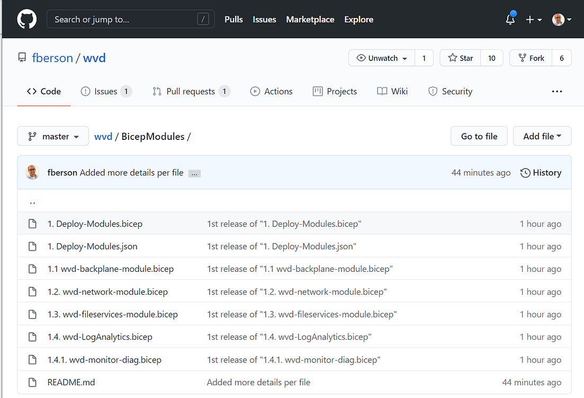The height and width of the screenshot is (398, 584).
Task: Switch to the repository Issues tab
Action: click(x=106, y=91)
